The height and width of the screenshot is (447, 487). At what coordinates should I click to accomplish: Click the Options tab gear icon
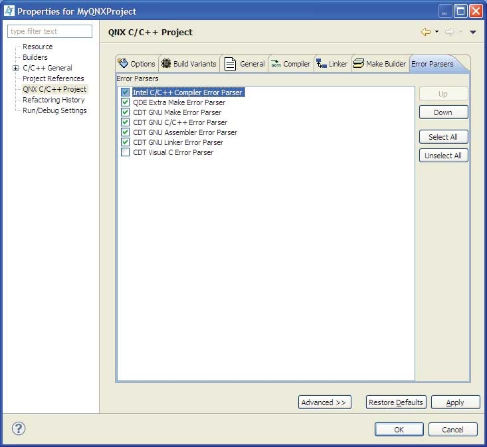coord(123,64)
